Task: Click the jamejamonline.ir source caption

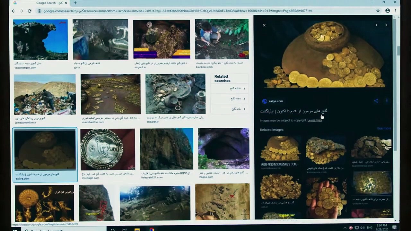Action: 26,123
